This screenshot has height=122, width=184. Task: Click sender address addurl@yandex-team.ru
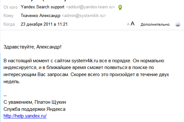point(90,7)
